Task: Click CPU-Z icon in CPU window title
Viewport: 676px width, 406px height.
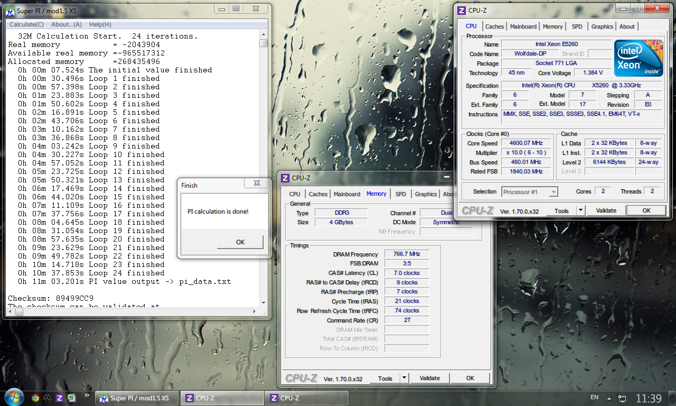Action: (461, 10)
